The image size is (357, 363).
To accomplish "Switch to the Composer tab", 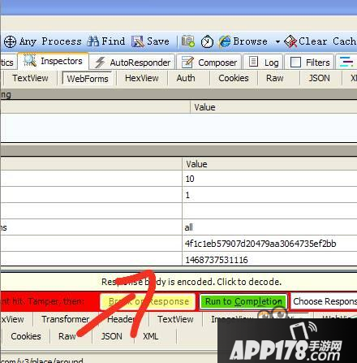I will (x=210, y=63).
